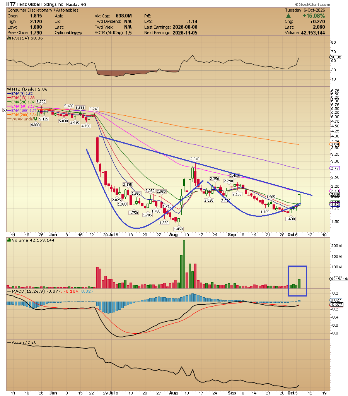Click the Next Earnings date 2026-11-05
Screen dimensions: 348x396
(x=185, y=33)
